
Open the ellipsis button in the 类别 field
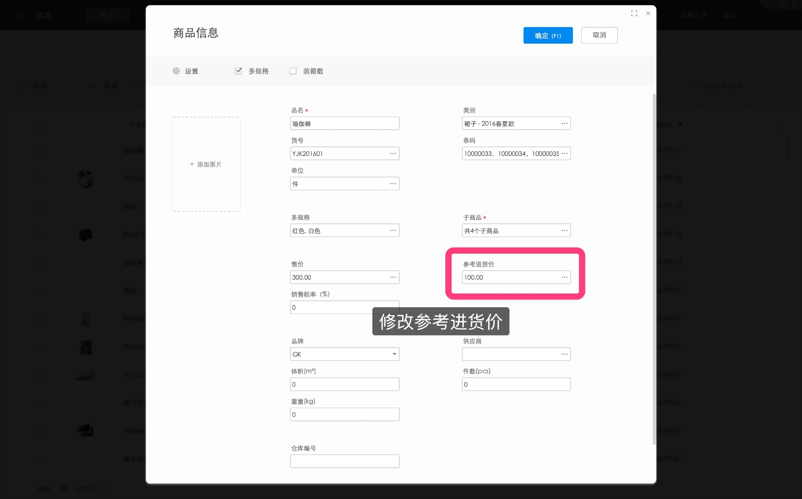564,123
